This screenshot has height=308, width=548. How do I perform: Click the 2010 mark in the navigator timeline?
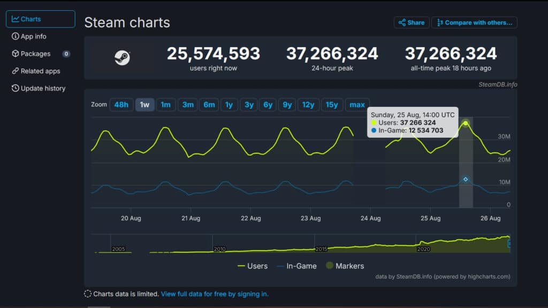219,249
